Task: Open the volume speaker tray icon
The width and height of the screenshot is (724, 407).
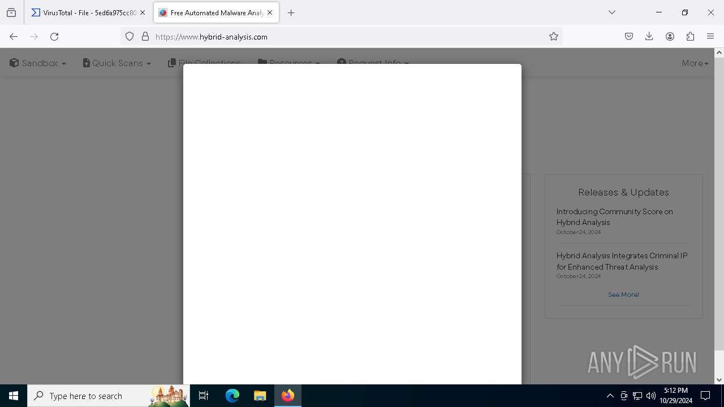Action: pos(651,396)
